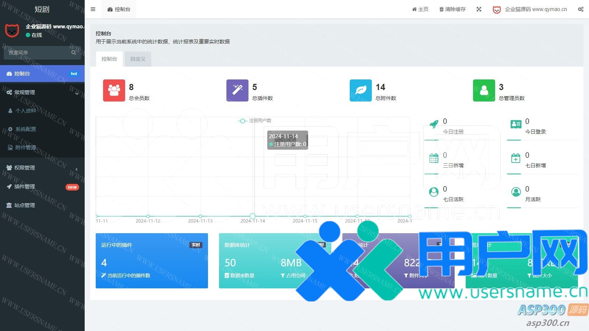Click the 2024-11-14 data point on chart
This screenshot has height=331, width=589.
253,216
